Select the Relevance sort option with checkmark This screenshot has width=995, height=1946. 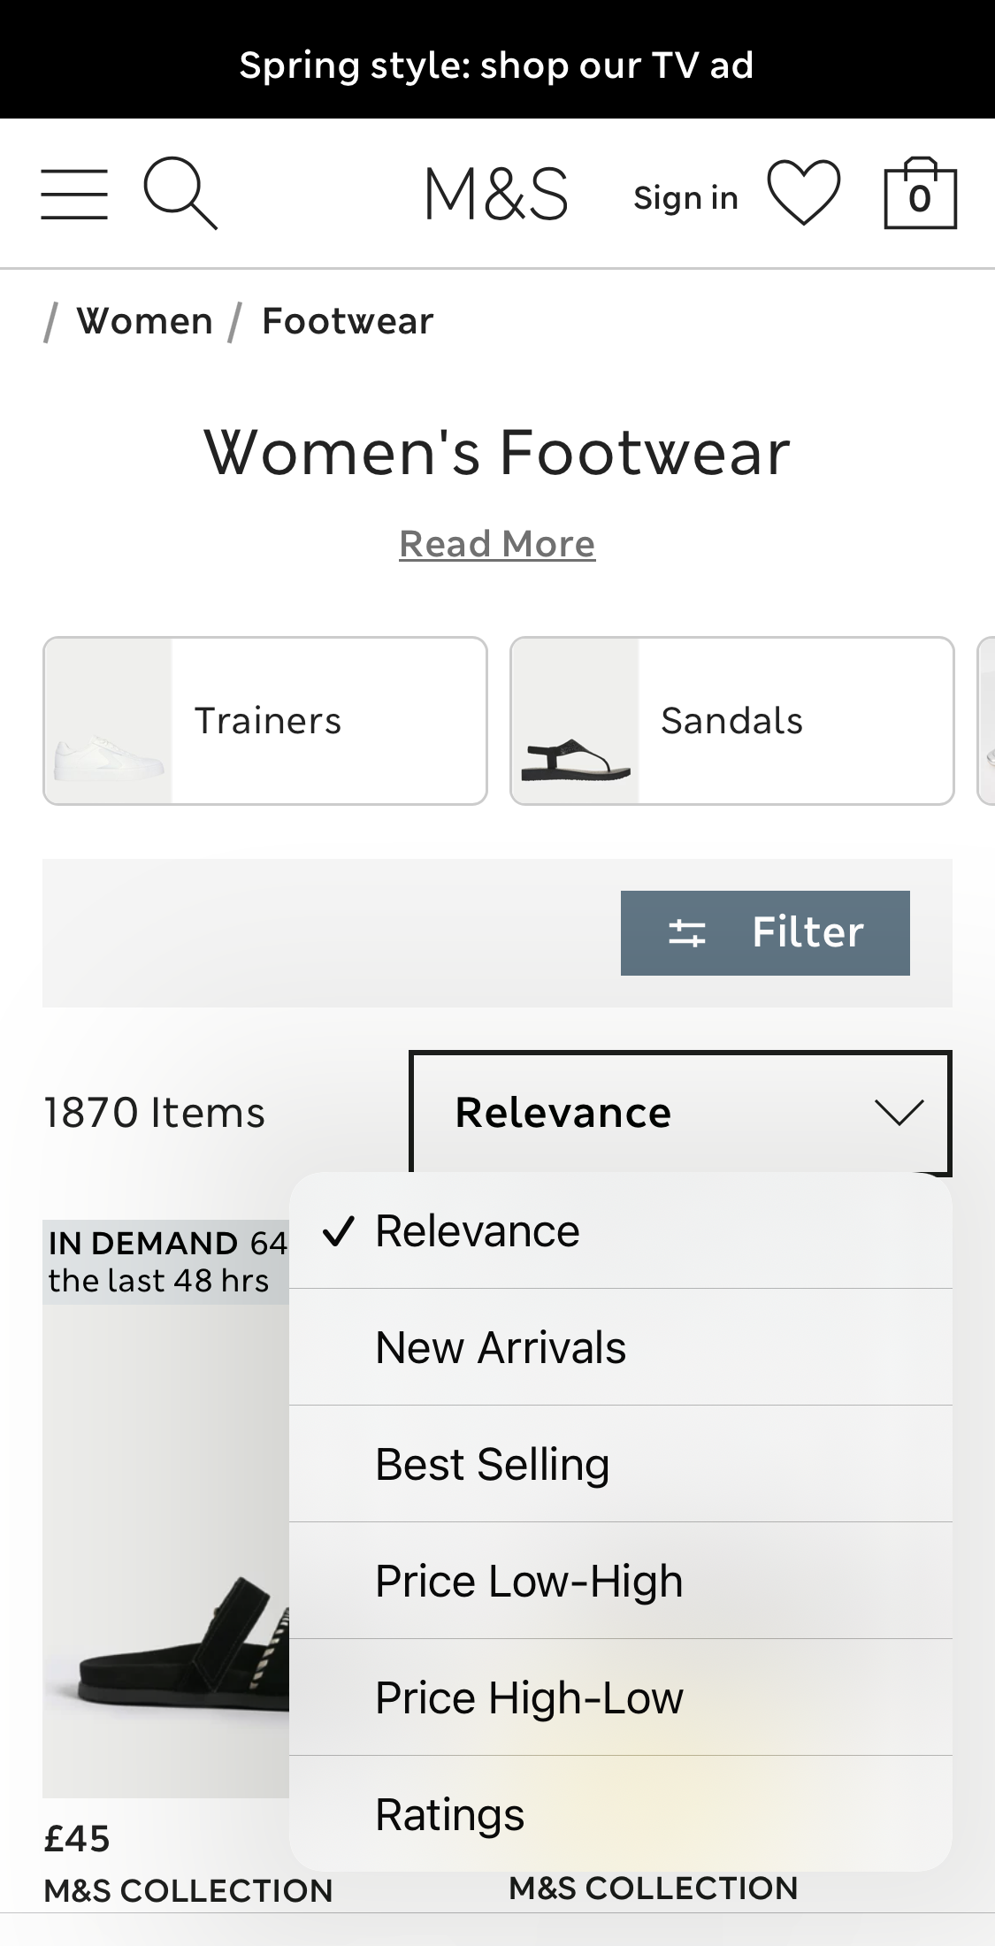click(478, 1230)
